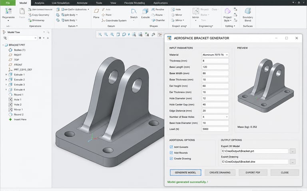Click the Project Style icon
This screenshot has width=307, height=191.
(227, 11)
